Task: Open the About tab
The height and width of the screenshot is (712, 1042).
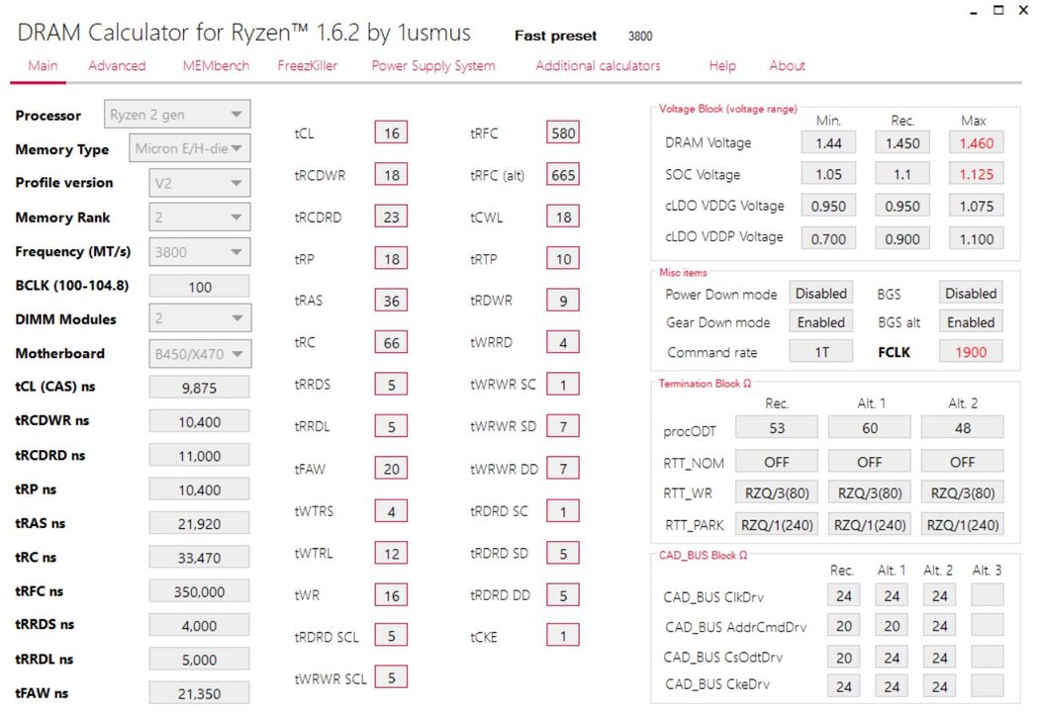Action: click(x=788, y=65)
